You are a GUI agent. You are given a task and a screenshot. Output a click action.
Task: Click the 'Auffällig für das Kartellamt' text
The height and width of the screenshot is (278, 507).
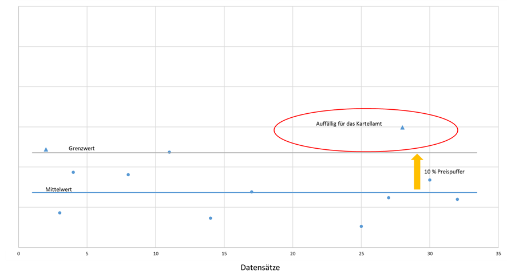[349, 124]
